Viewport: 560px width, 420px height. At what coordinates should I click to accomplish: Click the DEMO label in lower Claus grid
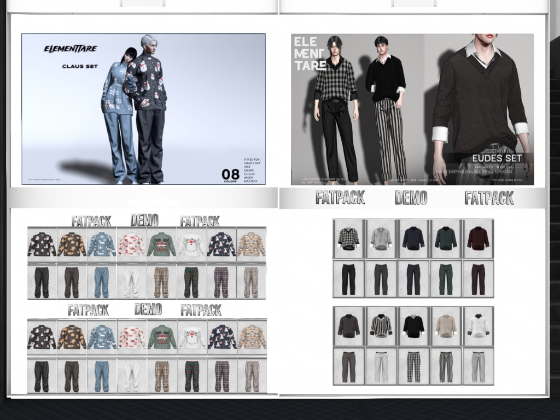[x=148, y=310]
